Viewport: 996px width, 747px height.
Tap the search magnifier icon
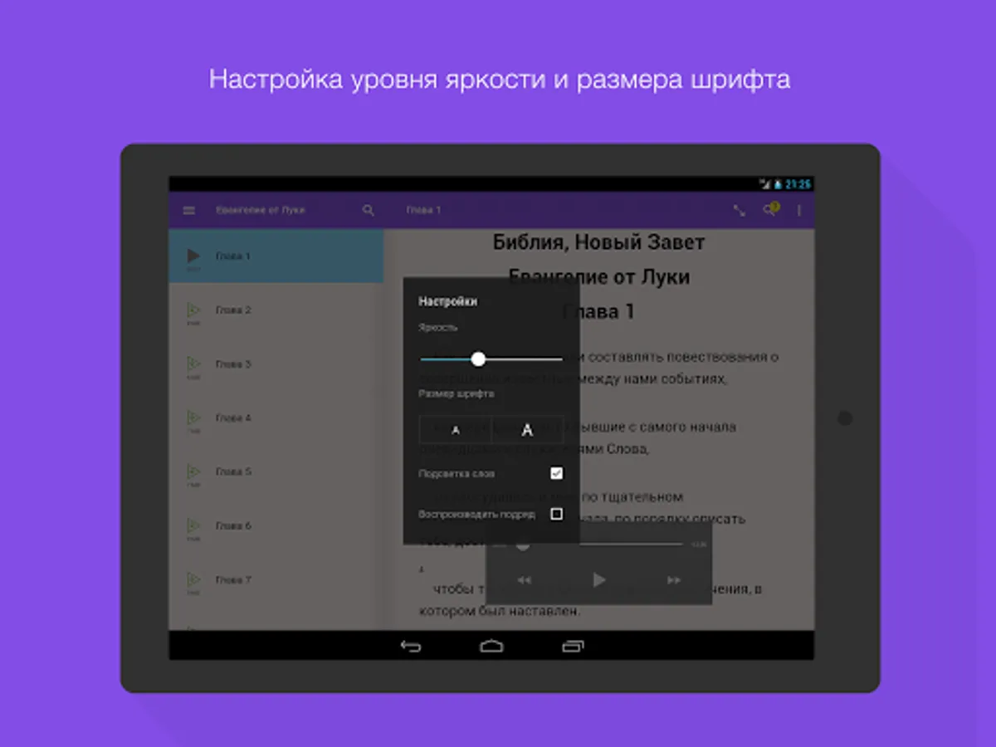pyautogui.click(x=369, y=211)
